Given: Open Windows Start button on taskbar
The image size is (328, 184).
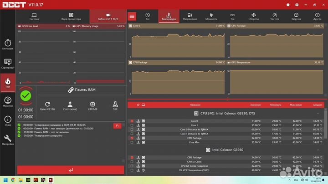Looking at the screenshot, I should pyautogui.click(x=5, y=180).
